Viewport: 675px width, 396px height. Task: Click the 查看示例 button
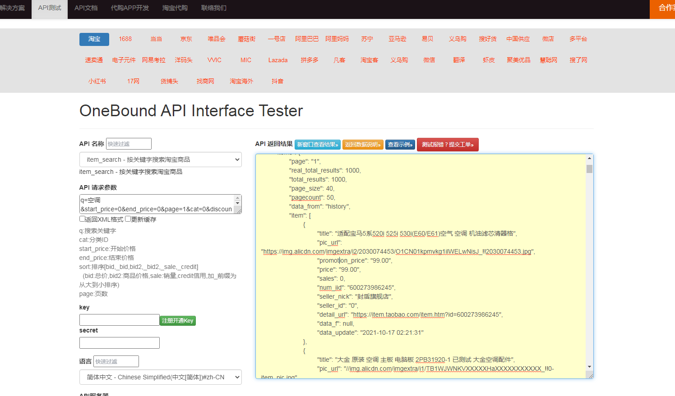(x=400, y=145)
